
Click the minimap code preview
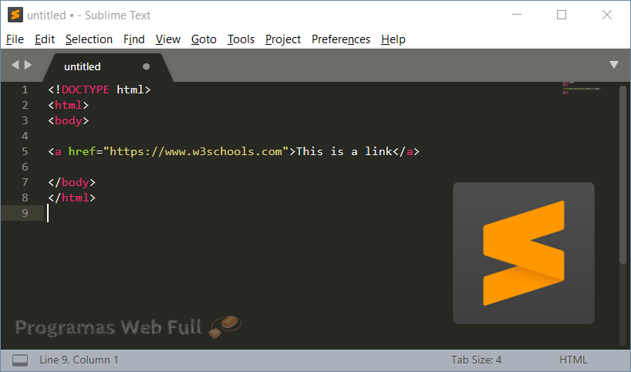coord(582,88)
